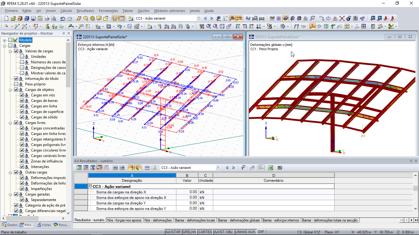Screen dimensions: 419x235
Task: Click the Export to Excel icon in results toolbar
Action: 270,168
